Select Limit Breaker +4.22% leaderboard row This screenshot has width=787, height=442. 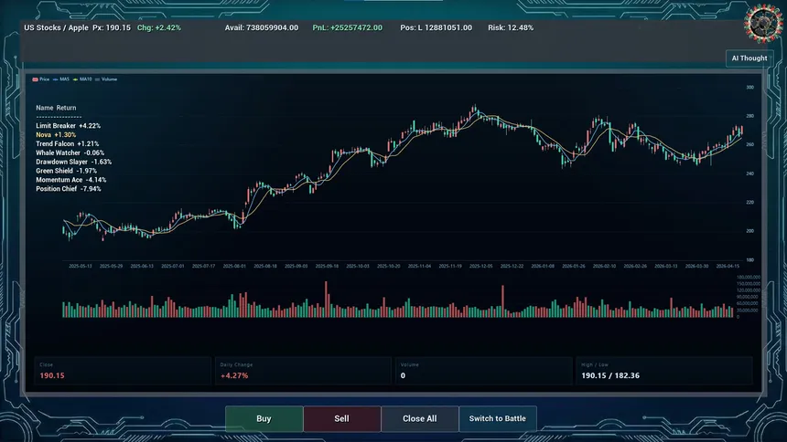tap(69, 126)
